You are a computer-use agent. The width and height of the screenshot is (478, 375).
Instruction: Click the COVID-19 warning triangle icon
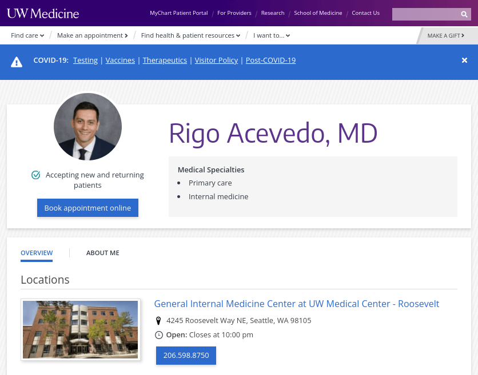pos(17,62)
